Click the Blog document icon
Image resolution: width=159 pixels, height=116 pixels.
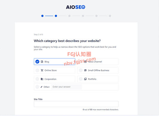(x=42, y=62)
